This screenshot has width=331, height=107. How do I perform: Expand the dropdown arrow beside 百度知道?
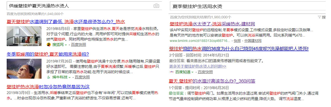[x=193, y=72]
